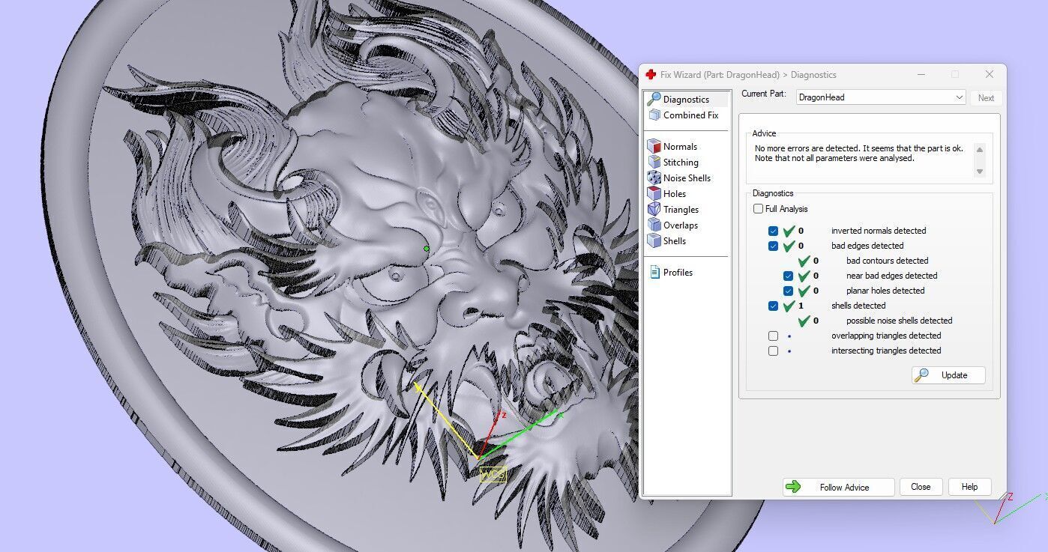Open the Overlaps fix icon
Viewport: 1048px width, 552px height.
click(654, 225)
